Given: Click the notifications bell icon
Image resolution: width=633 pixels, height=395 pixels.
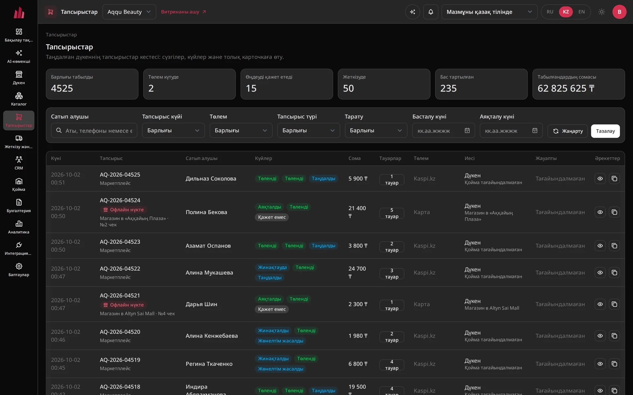Looking at the screenshot, I should coord(431,12).
